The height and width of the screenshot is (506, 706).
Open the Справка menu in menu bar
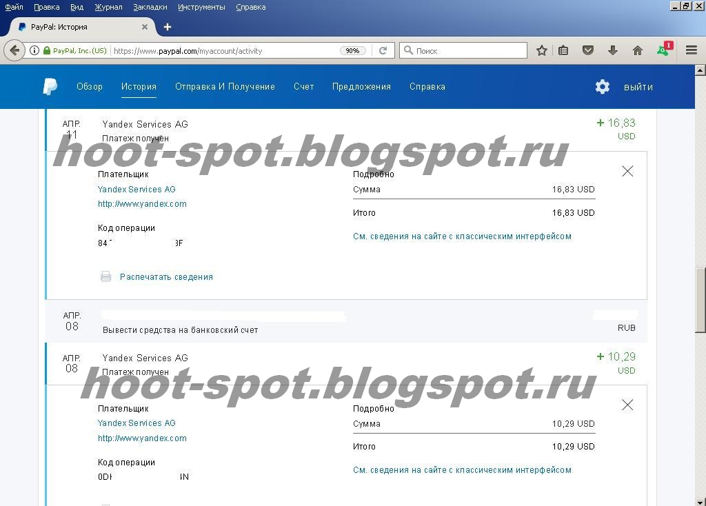point(251,7)
